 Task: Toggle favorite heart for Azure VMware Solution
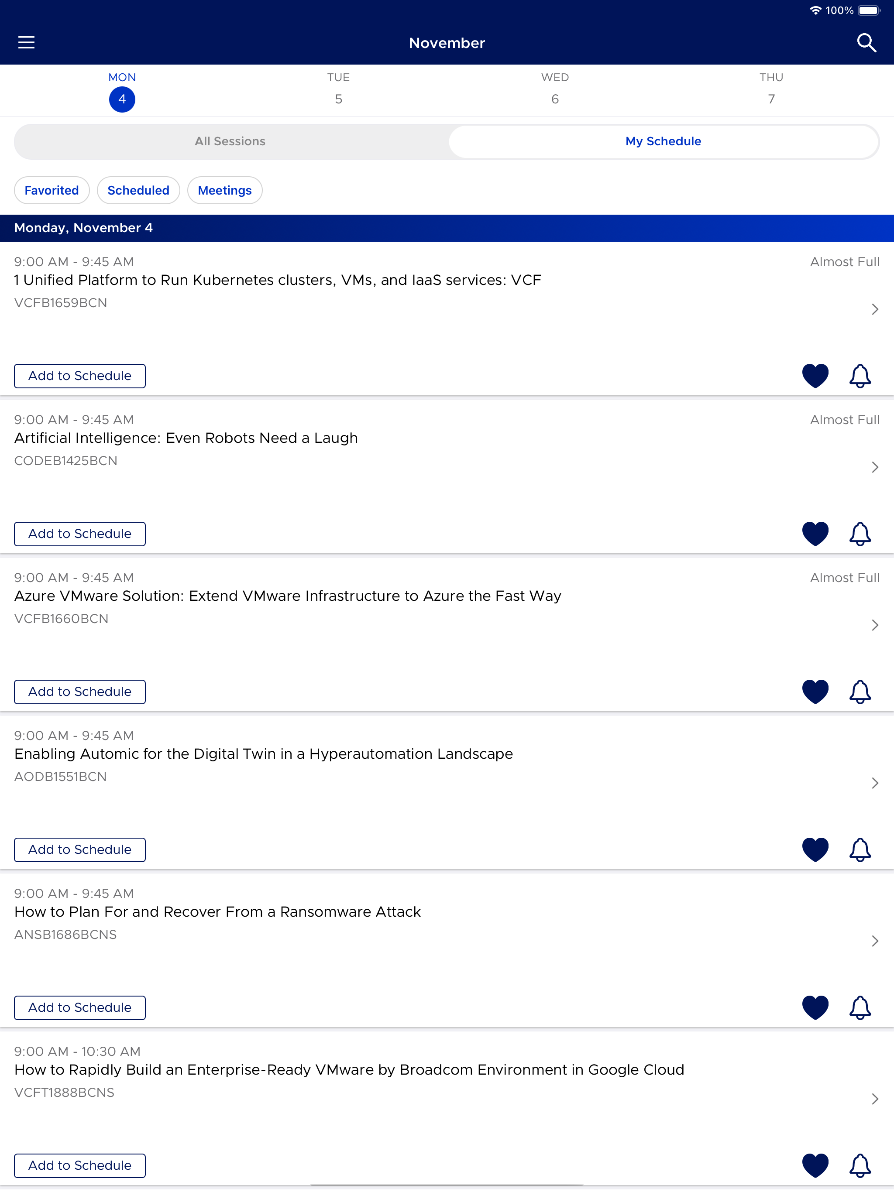coord(815,692)
